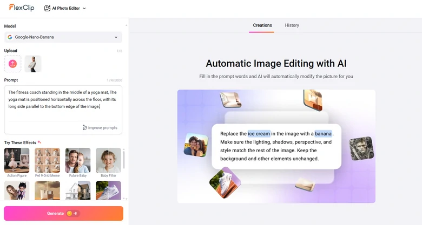Click Improve prompts button
Image resolution: width=422 pixels, height=225 pixels.
(100, 127)
